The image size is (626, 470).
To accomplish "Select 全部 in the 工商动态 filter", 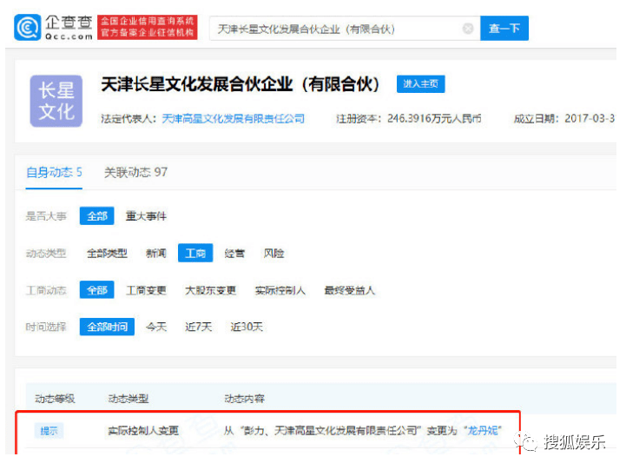I will tap(97, 290).
